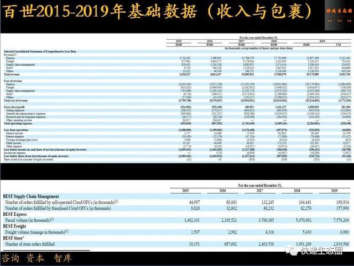Click the value 8,826
The height and width of the screenshot is (266, 354).
(195, 209)
